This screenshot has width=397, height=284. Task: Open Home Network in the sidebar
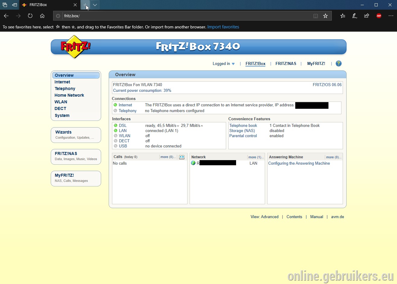69,95
